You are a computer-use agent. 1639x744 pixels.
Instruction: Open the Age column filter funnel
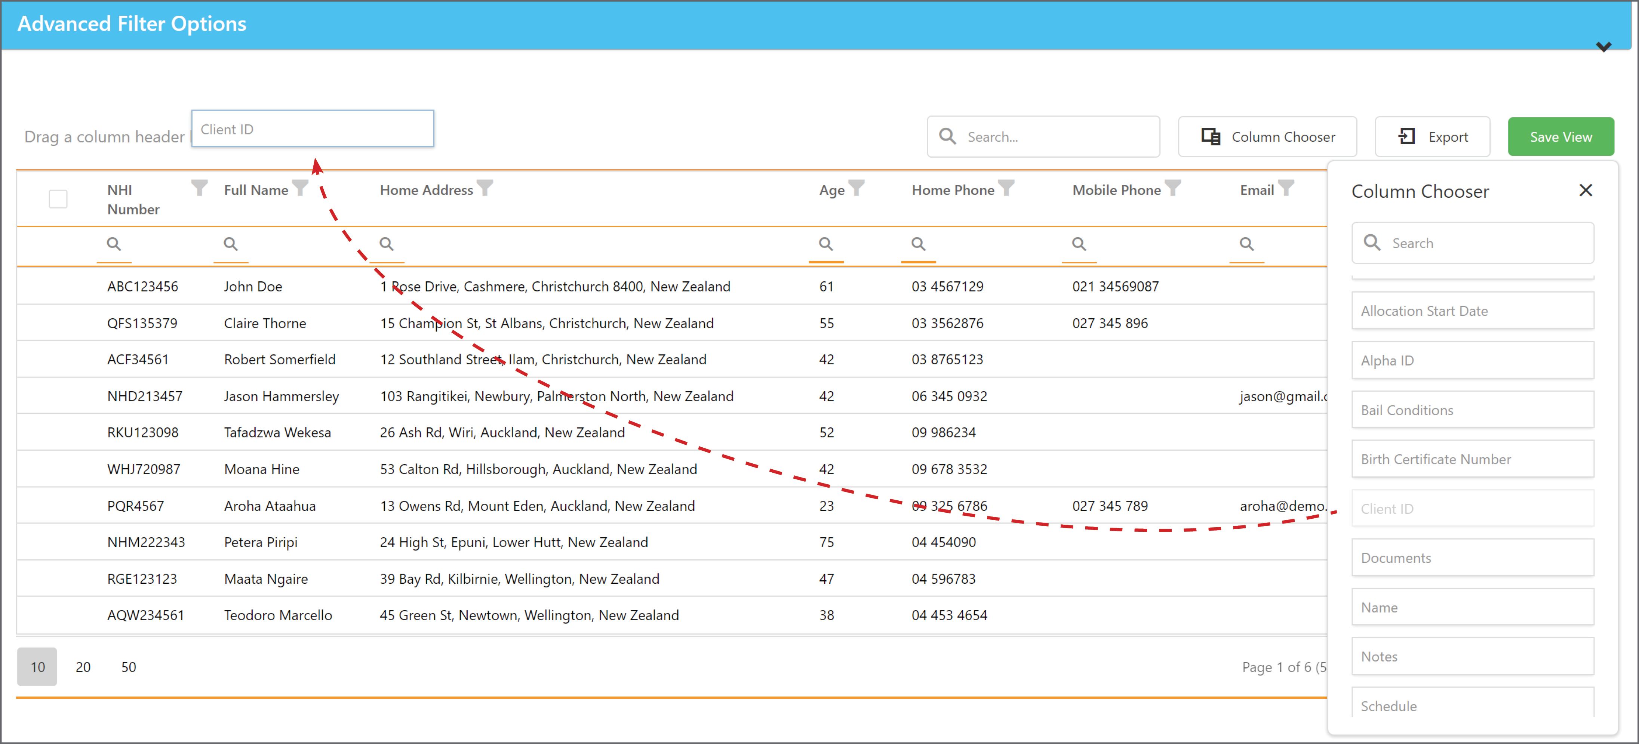coord(857,188)
